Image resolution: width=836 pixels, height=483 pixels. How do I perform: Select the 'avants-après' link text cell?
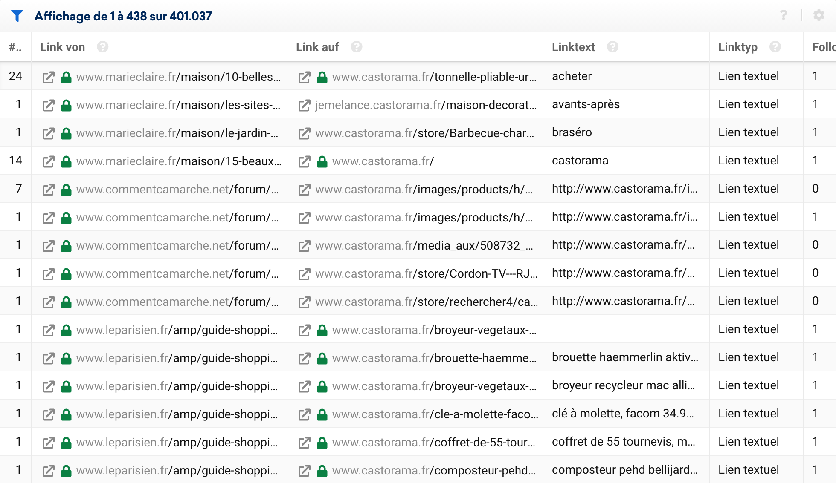(586, 104)
